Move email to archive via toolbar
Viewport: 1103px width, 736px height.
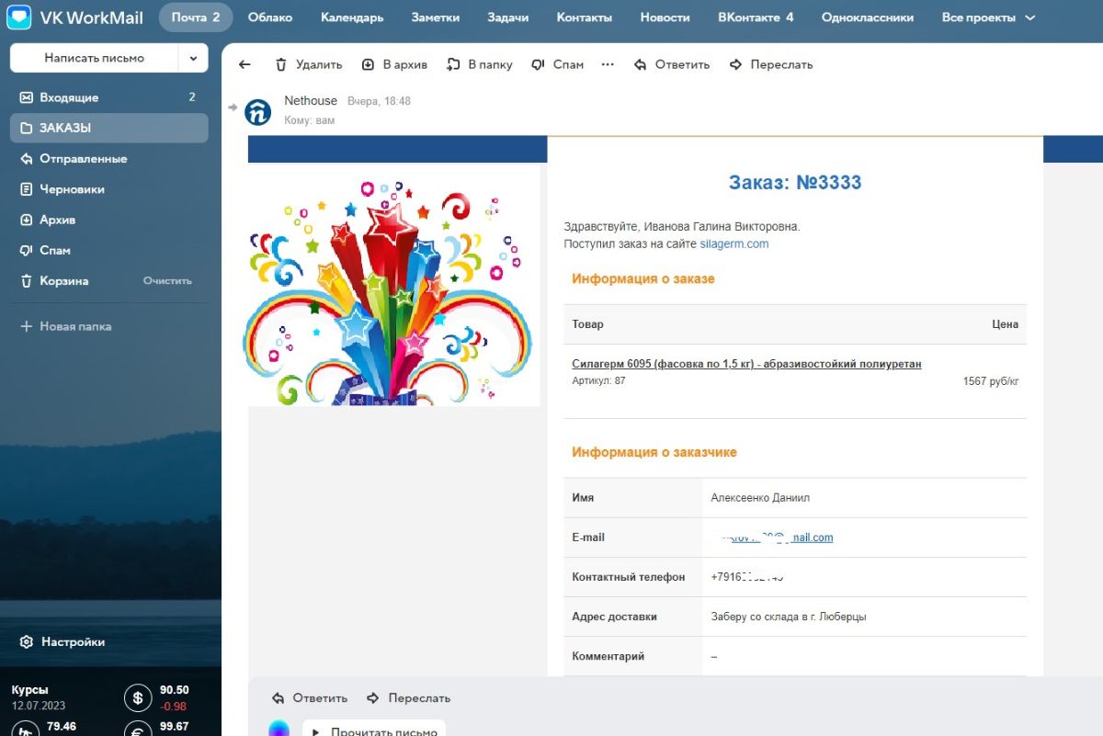pos(369,64)
